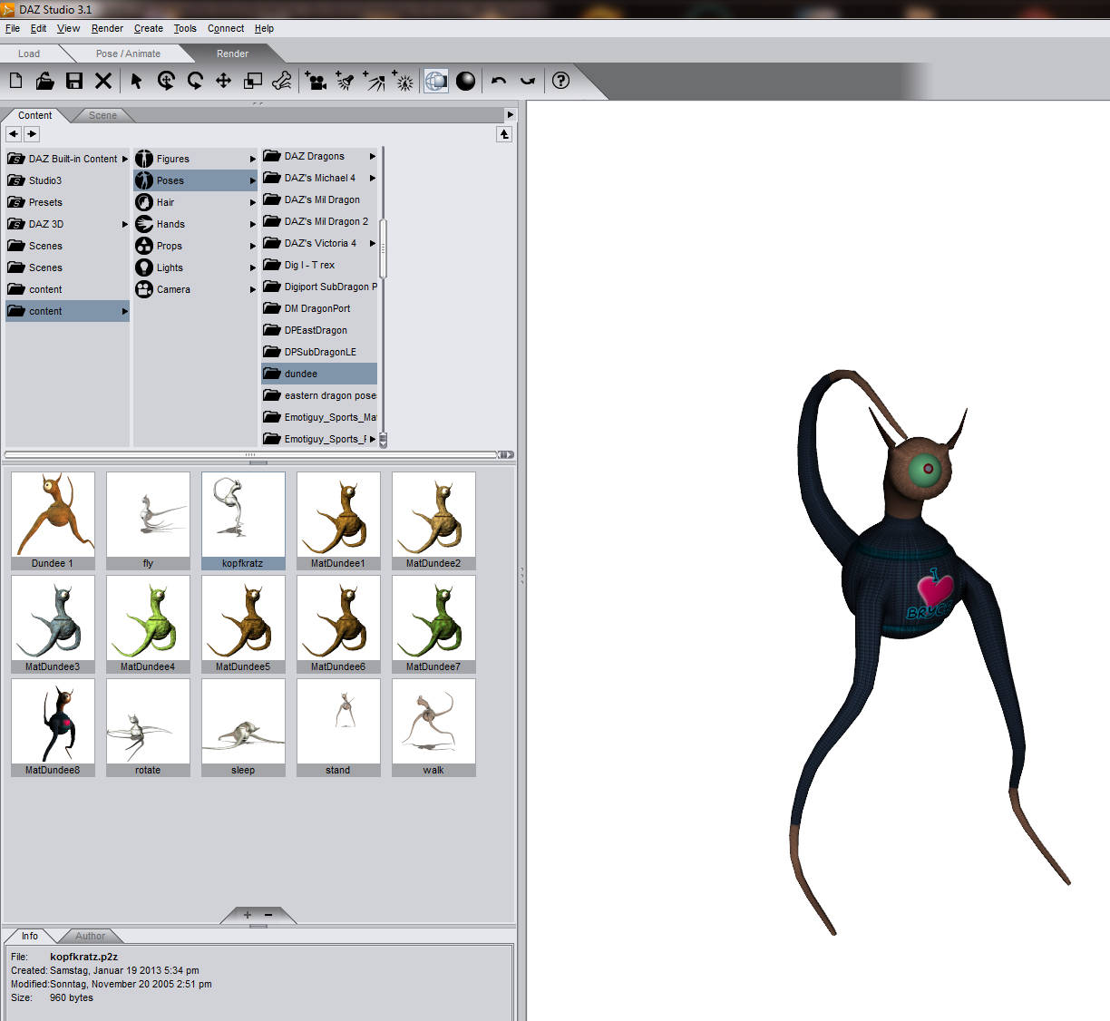
Task: Expand the Lights category arrow
Action: tap(253, 267)
